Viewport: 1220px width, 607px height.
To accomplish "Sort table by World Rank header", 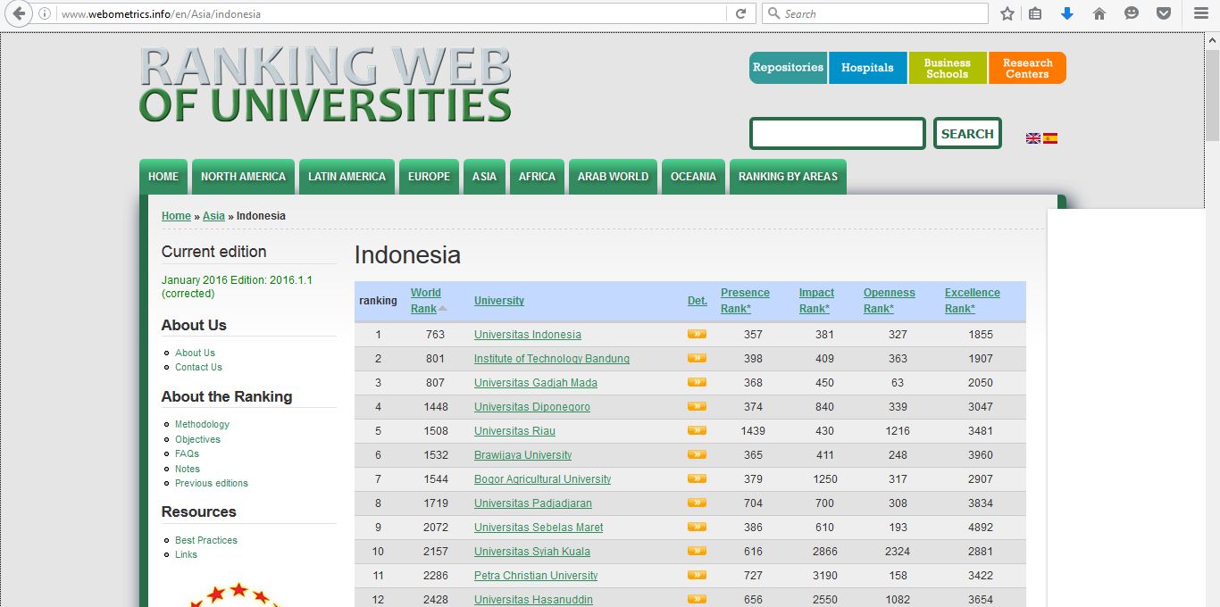I will (x=428, y=301).
